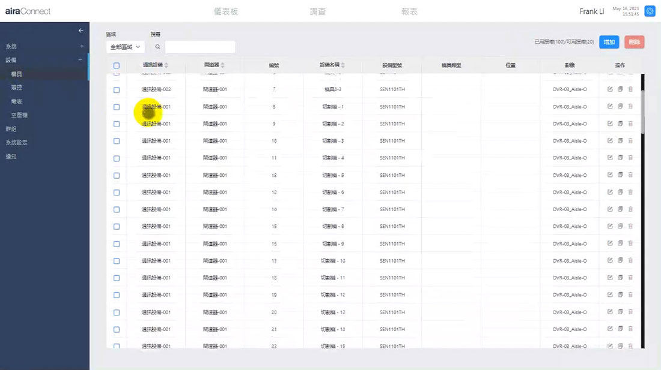Viewport: 661px width, 370px height.
Task: Click the Frank Li user name
Action: (x=591, y=11)
